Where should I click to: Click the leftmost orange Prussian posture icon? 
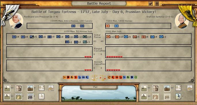(64, 77)
